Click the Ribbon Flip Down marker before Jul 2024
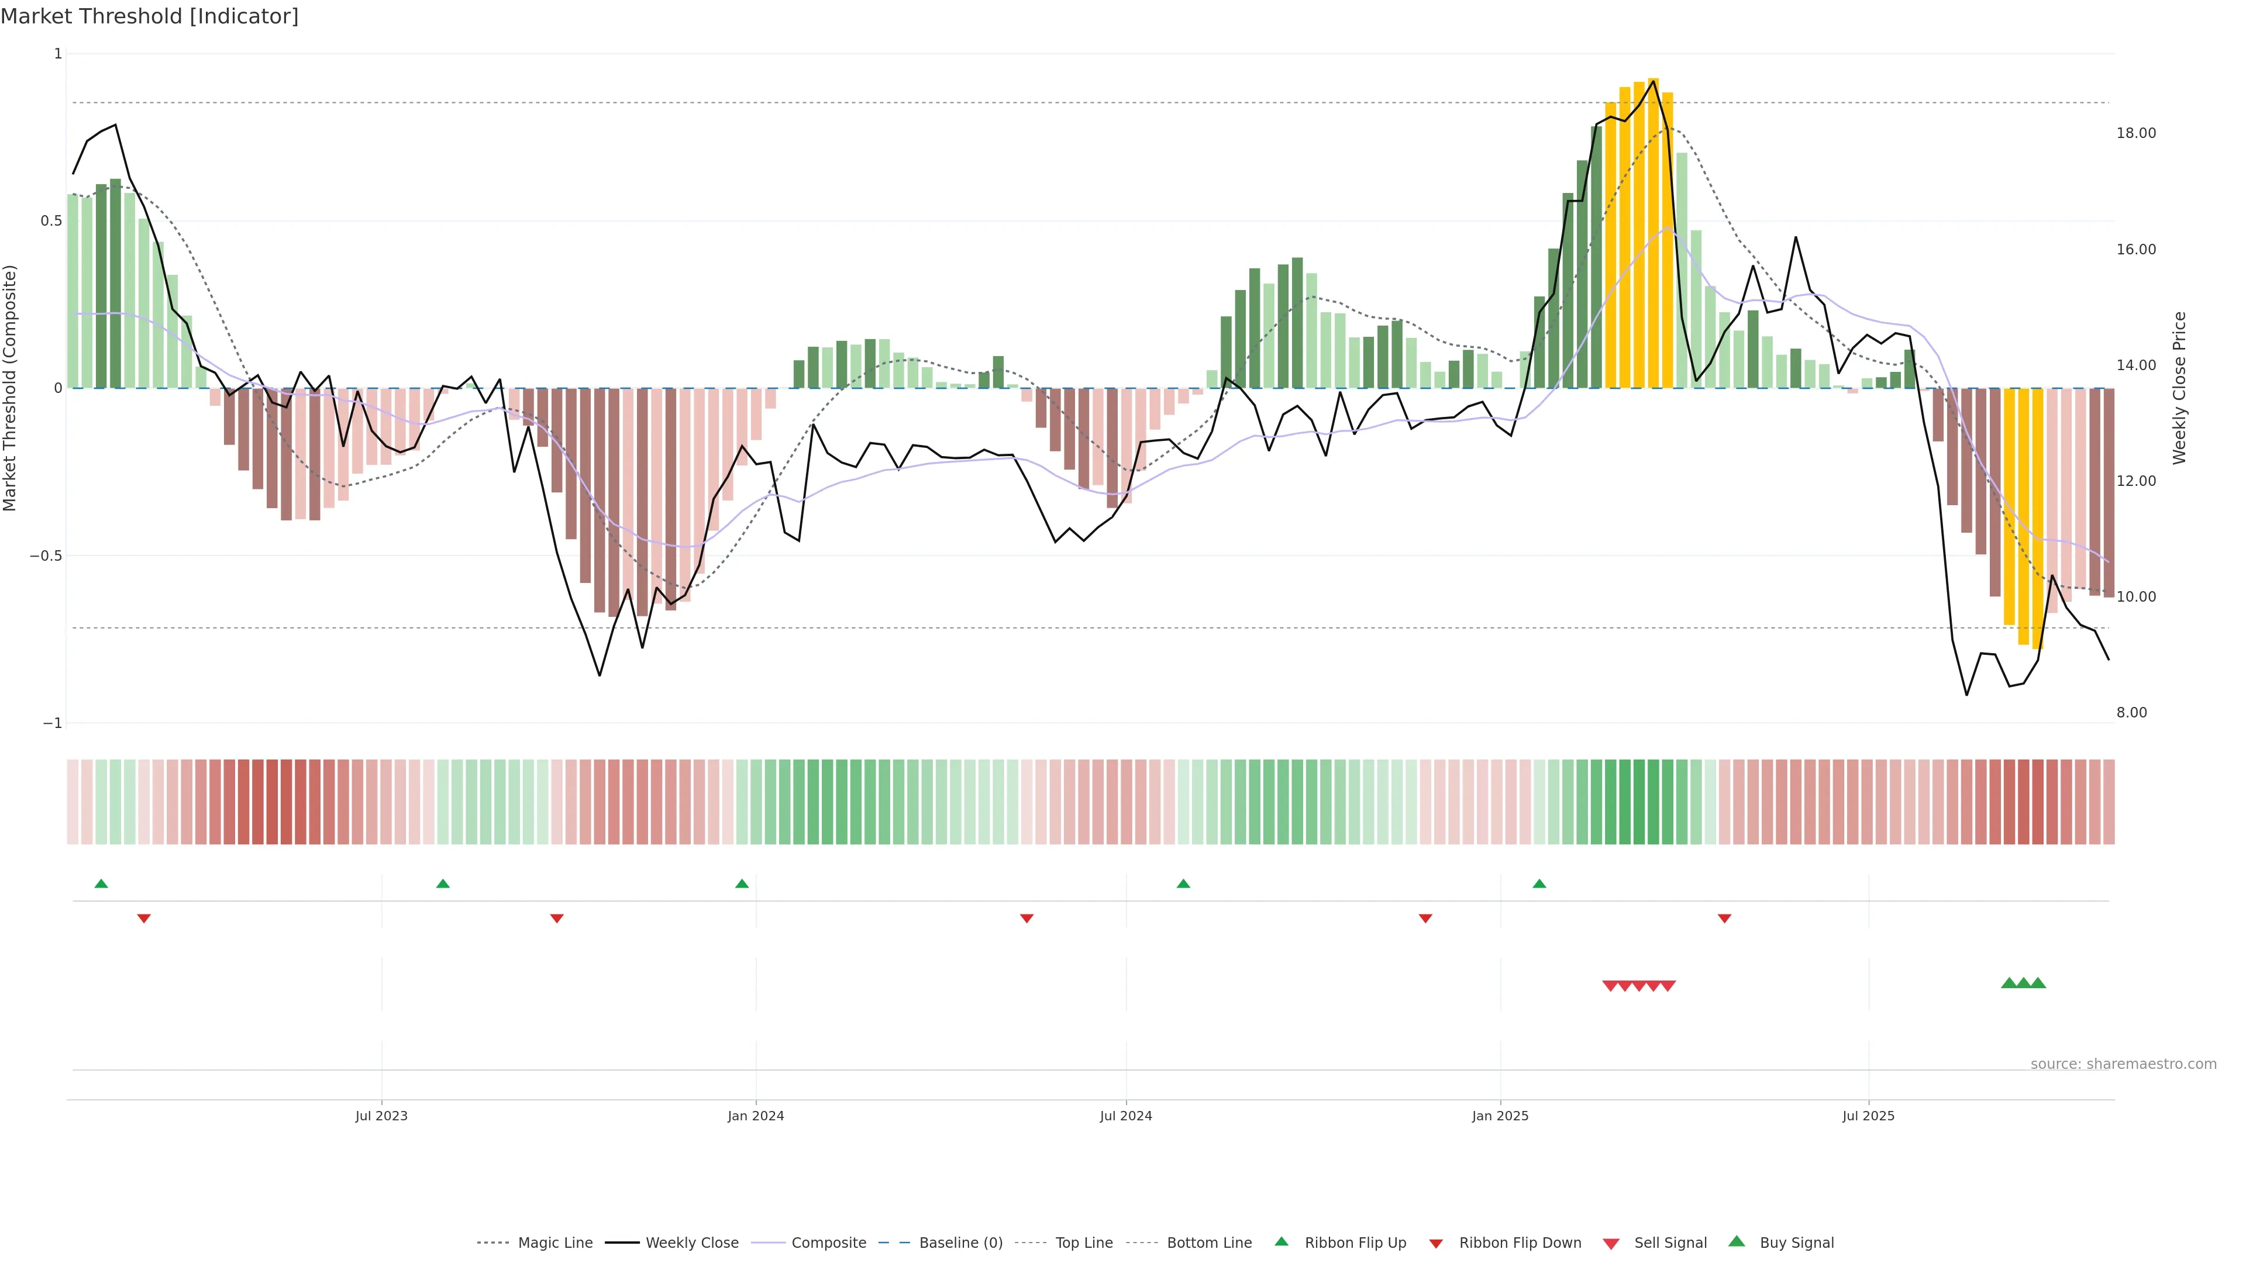This screenshot has height=1263, width=2246. 1026,919
